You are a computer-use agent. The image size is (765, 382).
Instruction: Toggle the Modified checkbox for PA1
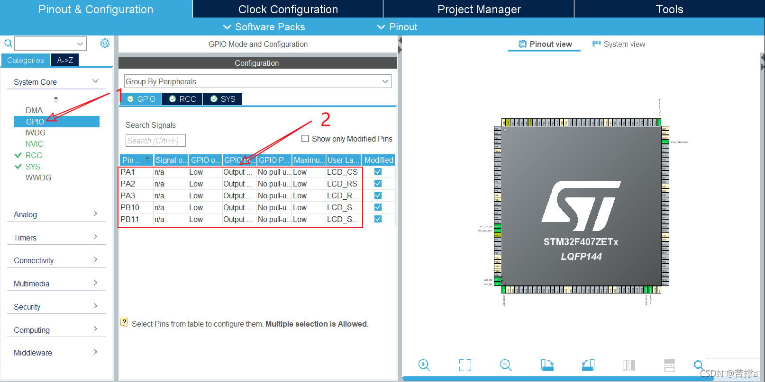tap(378, 172)
